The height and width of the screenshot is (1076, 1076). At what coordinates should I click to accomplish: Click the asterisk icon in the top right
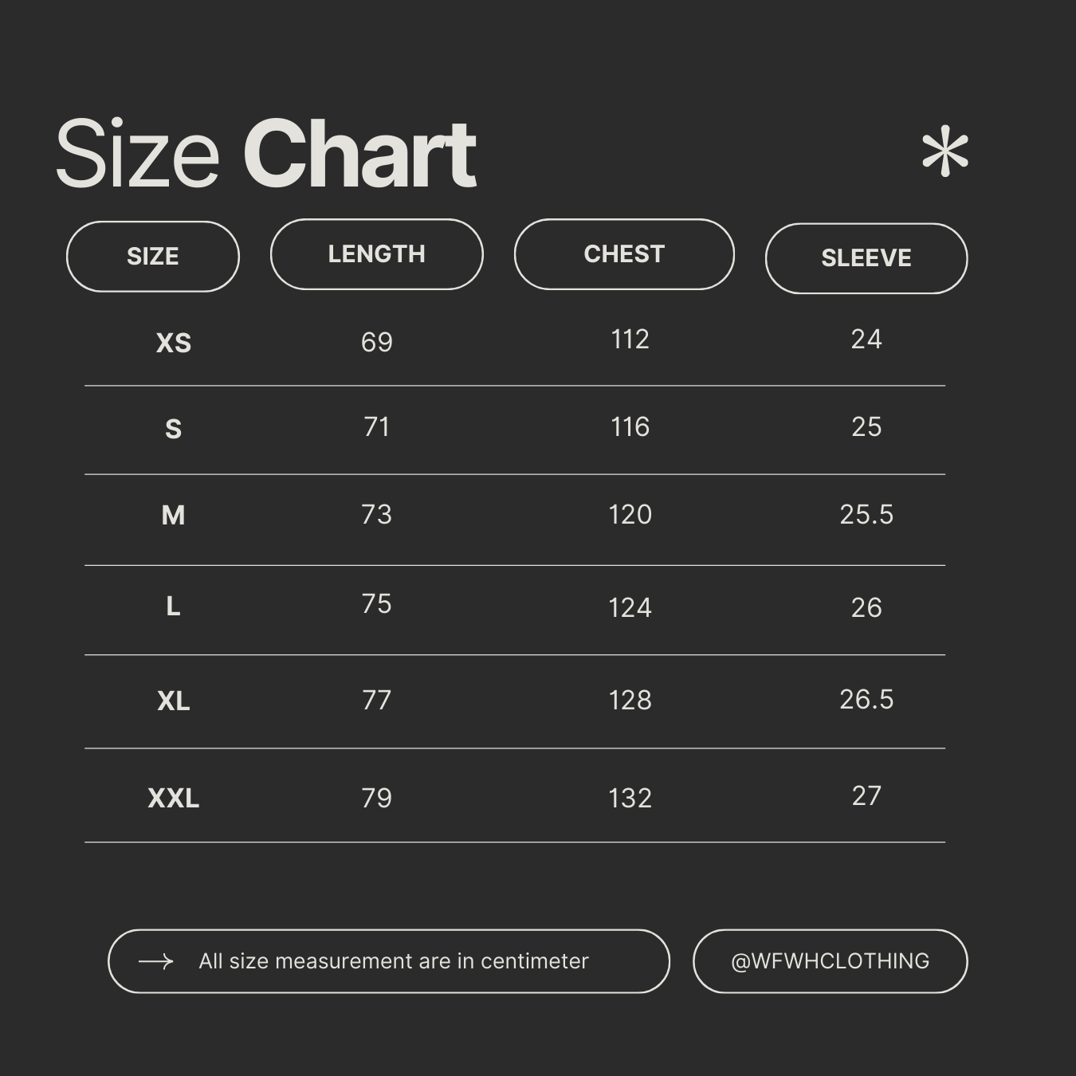click(944, 151)
